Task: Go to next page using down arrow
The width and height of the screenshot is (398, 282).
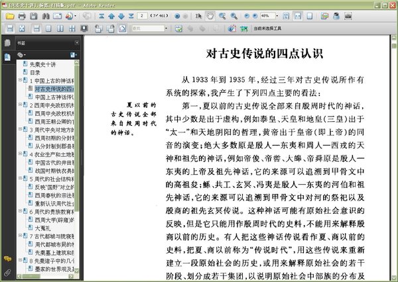Action: (x=121, y=16)
